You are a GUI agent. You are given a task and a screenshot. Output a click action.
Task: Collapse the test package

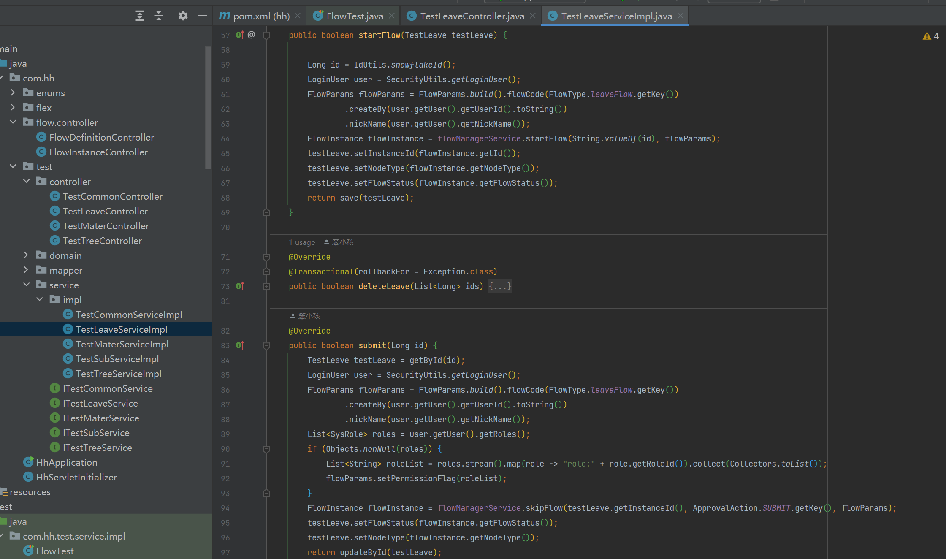click(13, 166)
